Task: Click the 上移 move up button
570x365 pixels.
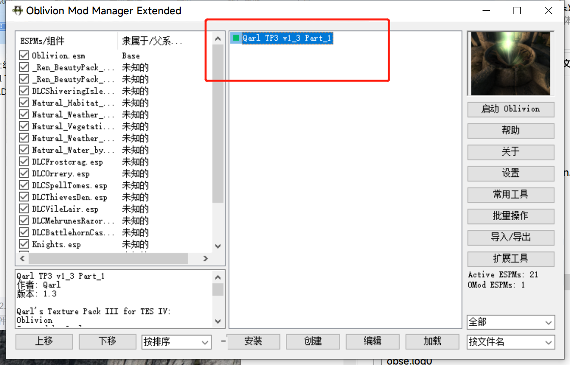Action: pyautogui.click(x=44, y=341)
